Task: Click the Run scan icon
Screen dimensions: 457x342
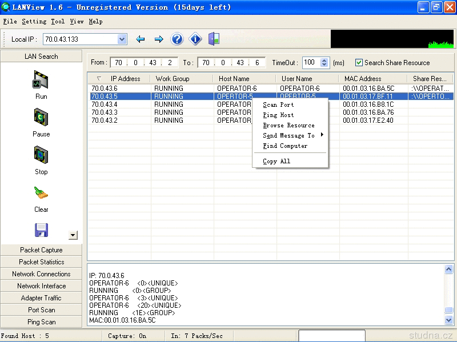Action: coord(41,81)
